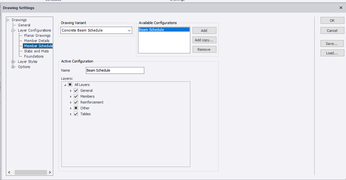The image size is (346, 180).
Task: Toggle the Other layers checkbox
Action: (76, 108)
